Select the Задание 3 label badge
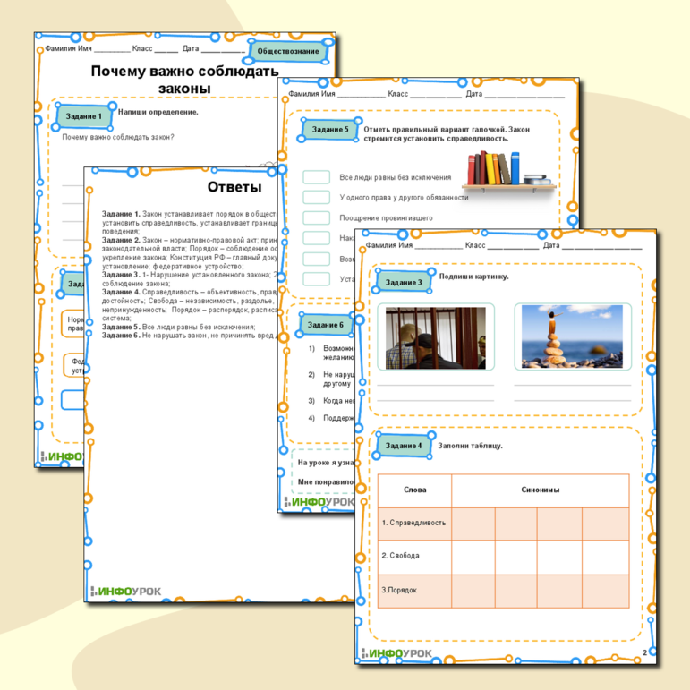 [405, 282]
